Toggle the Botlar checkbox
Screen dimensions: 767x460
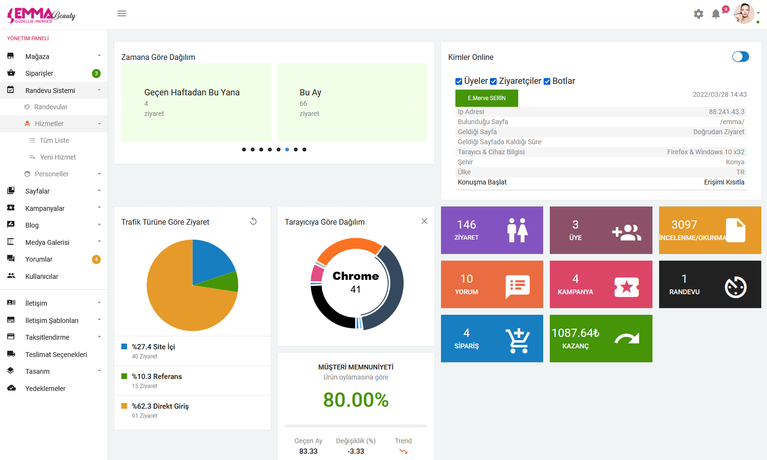pos(547,81)
